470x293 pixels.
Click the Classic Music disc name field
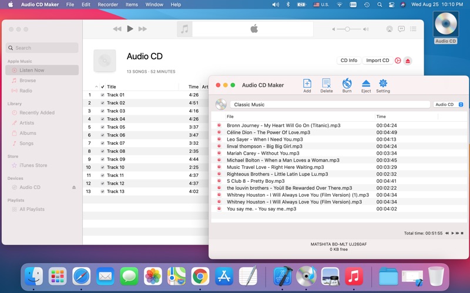(330, 104)
